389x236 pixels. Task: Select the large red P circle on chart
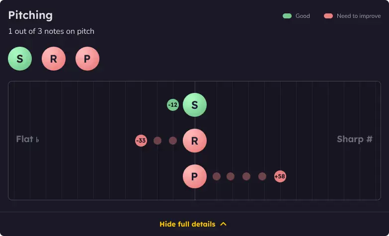[195, 176]
